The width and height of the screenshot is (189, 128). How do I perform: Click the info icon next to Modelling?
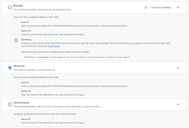(16, 40)
